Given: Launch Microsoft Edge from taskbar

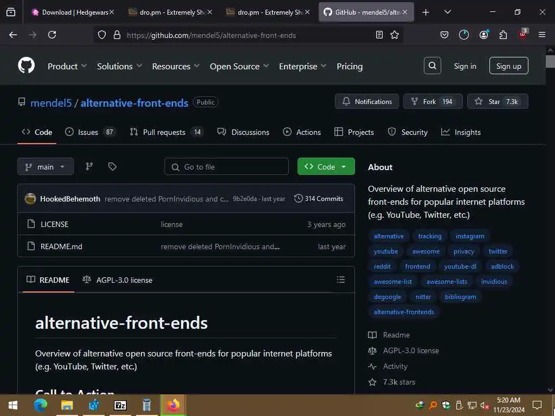Looking at the screenshot, I should click(x=40, y=405).
